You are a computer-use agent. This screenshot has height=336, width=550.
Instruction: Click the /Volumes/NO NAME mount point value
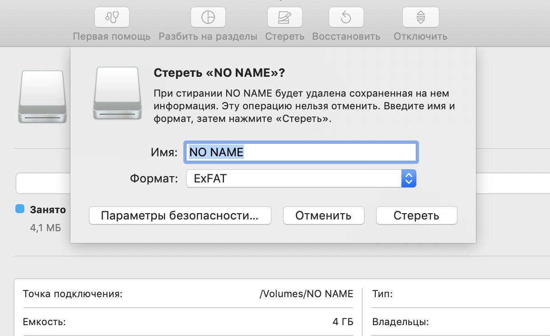pyautogui.click(x=306, y=294)
